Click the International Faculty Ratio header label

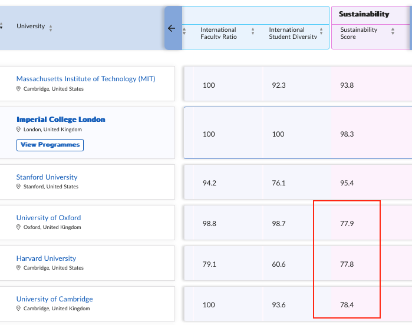(219, 33)
